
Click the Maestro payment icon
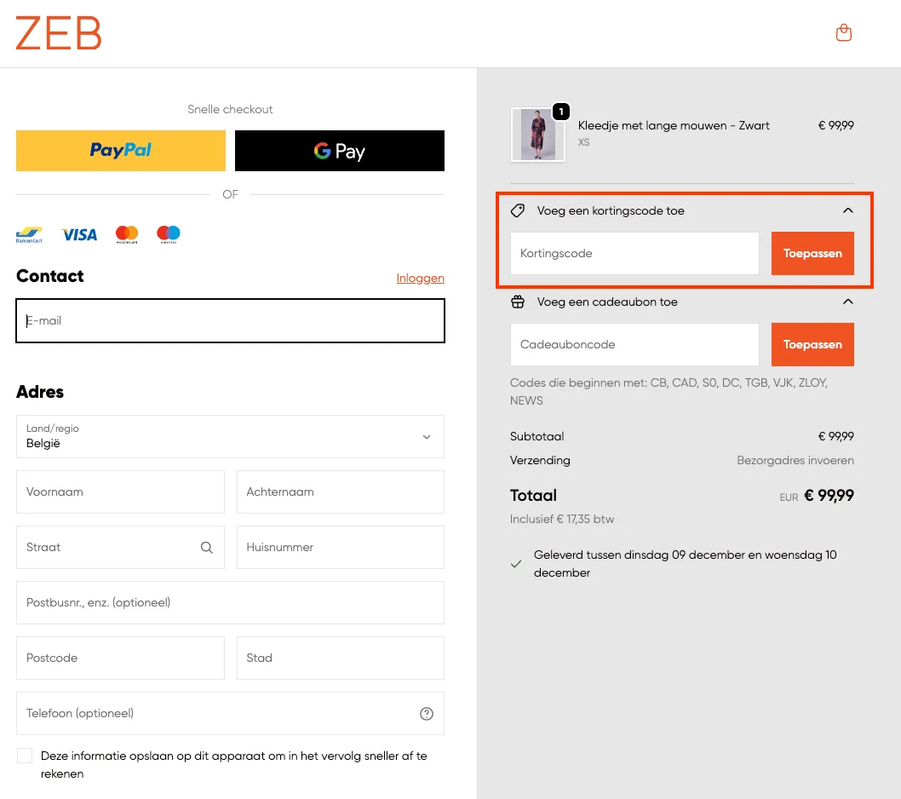pos(169,234)
